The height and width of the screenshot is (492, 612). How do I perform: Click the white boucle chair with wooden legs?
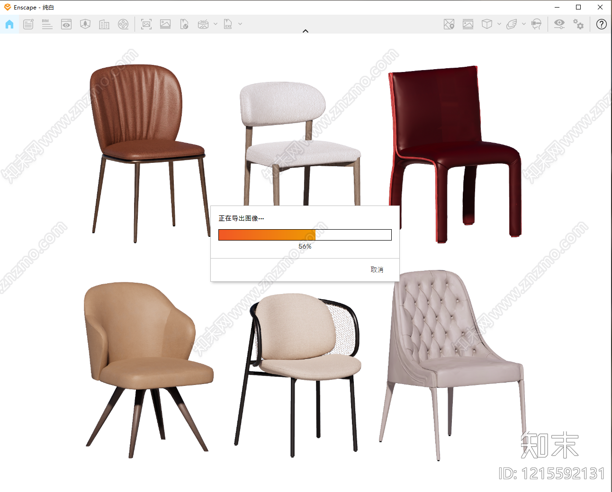[x=301, y=144]
